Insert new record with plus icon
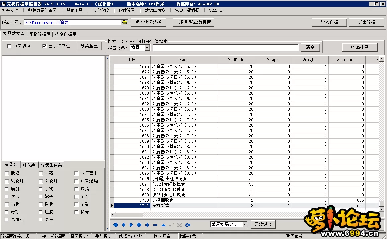 [147, 225]
